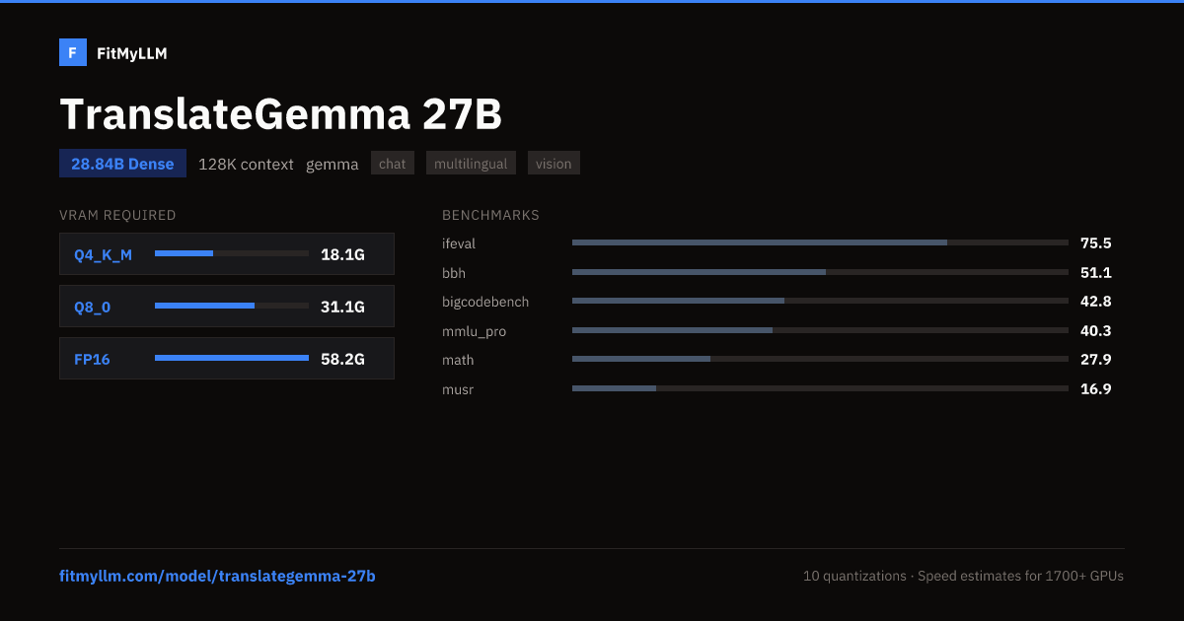Click the musr score bar
1184x621 pixels.
[820, 388]
